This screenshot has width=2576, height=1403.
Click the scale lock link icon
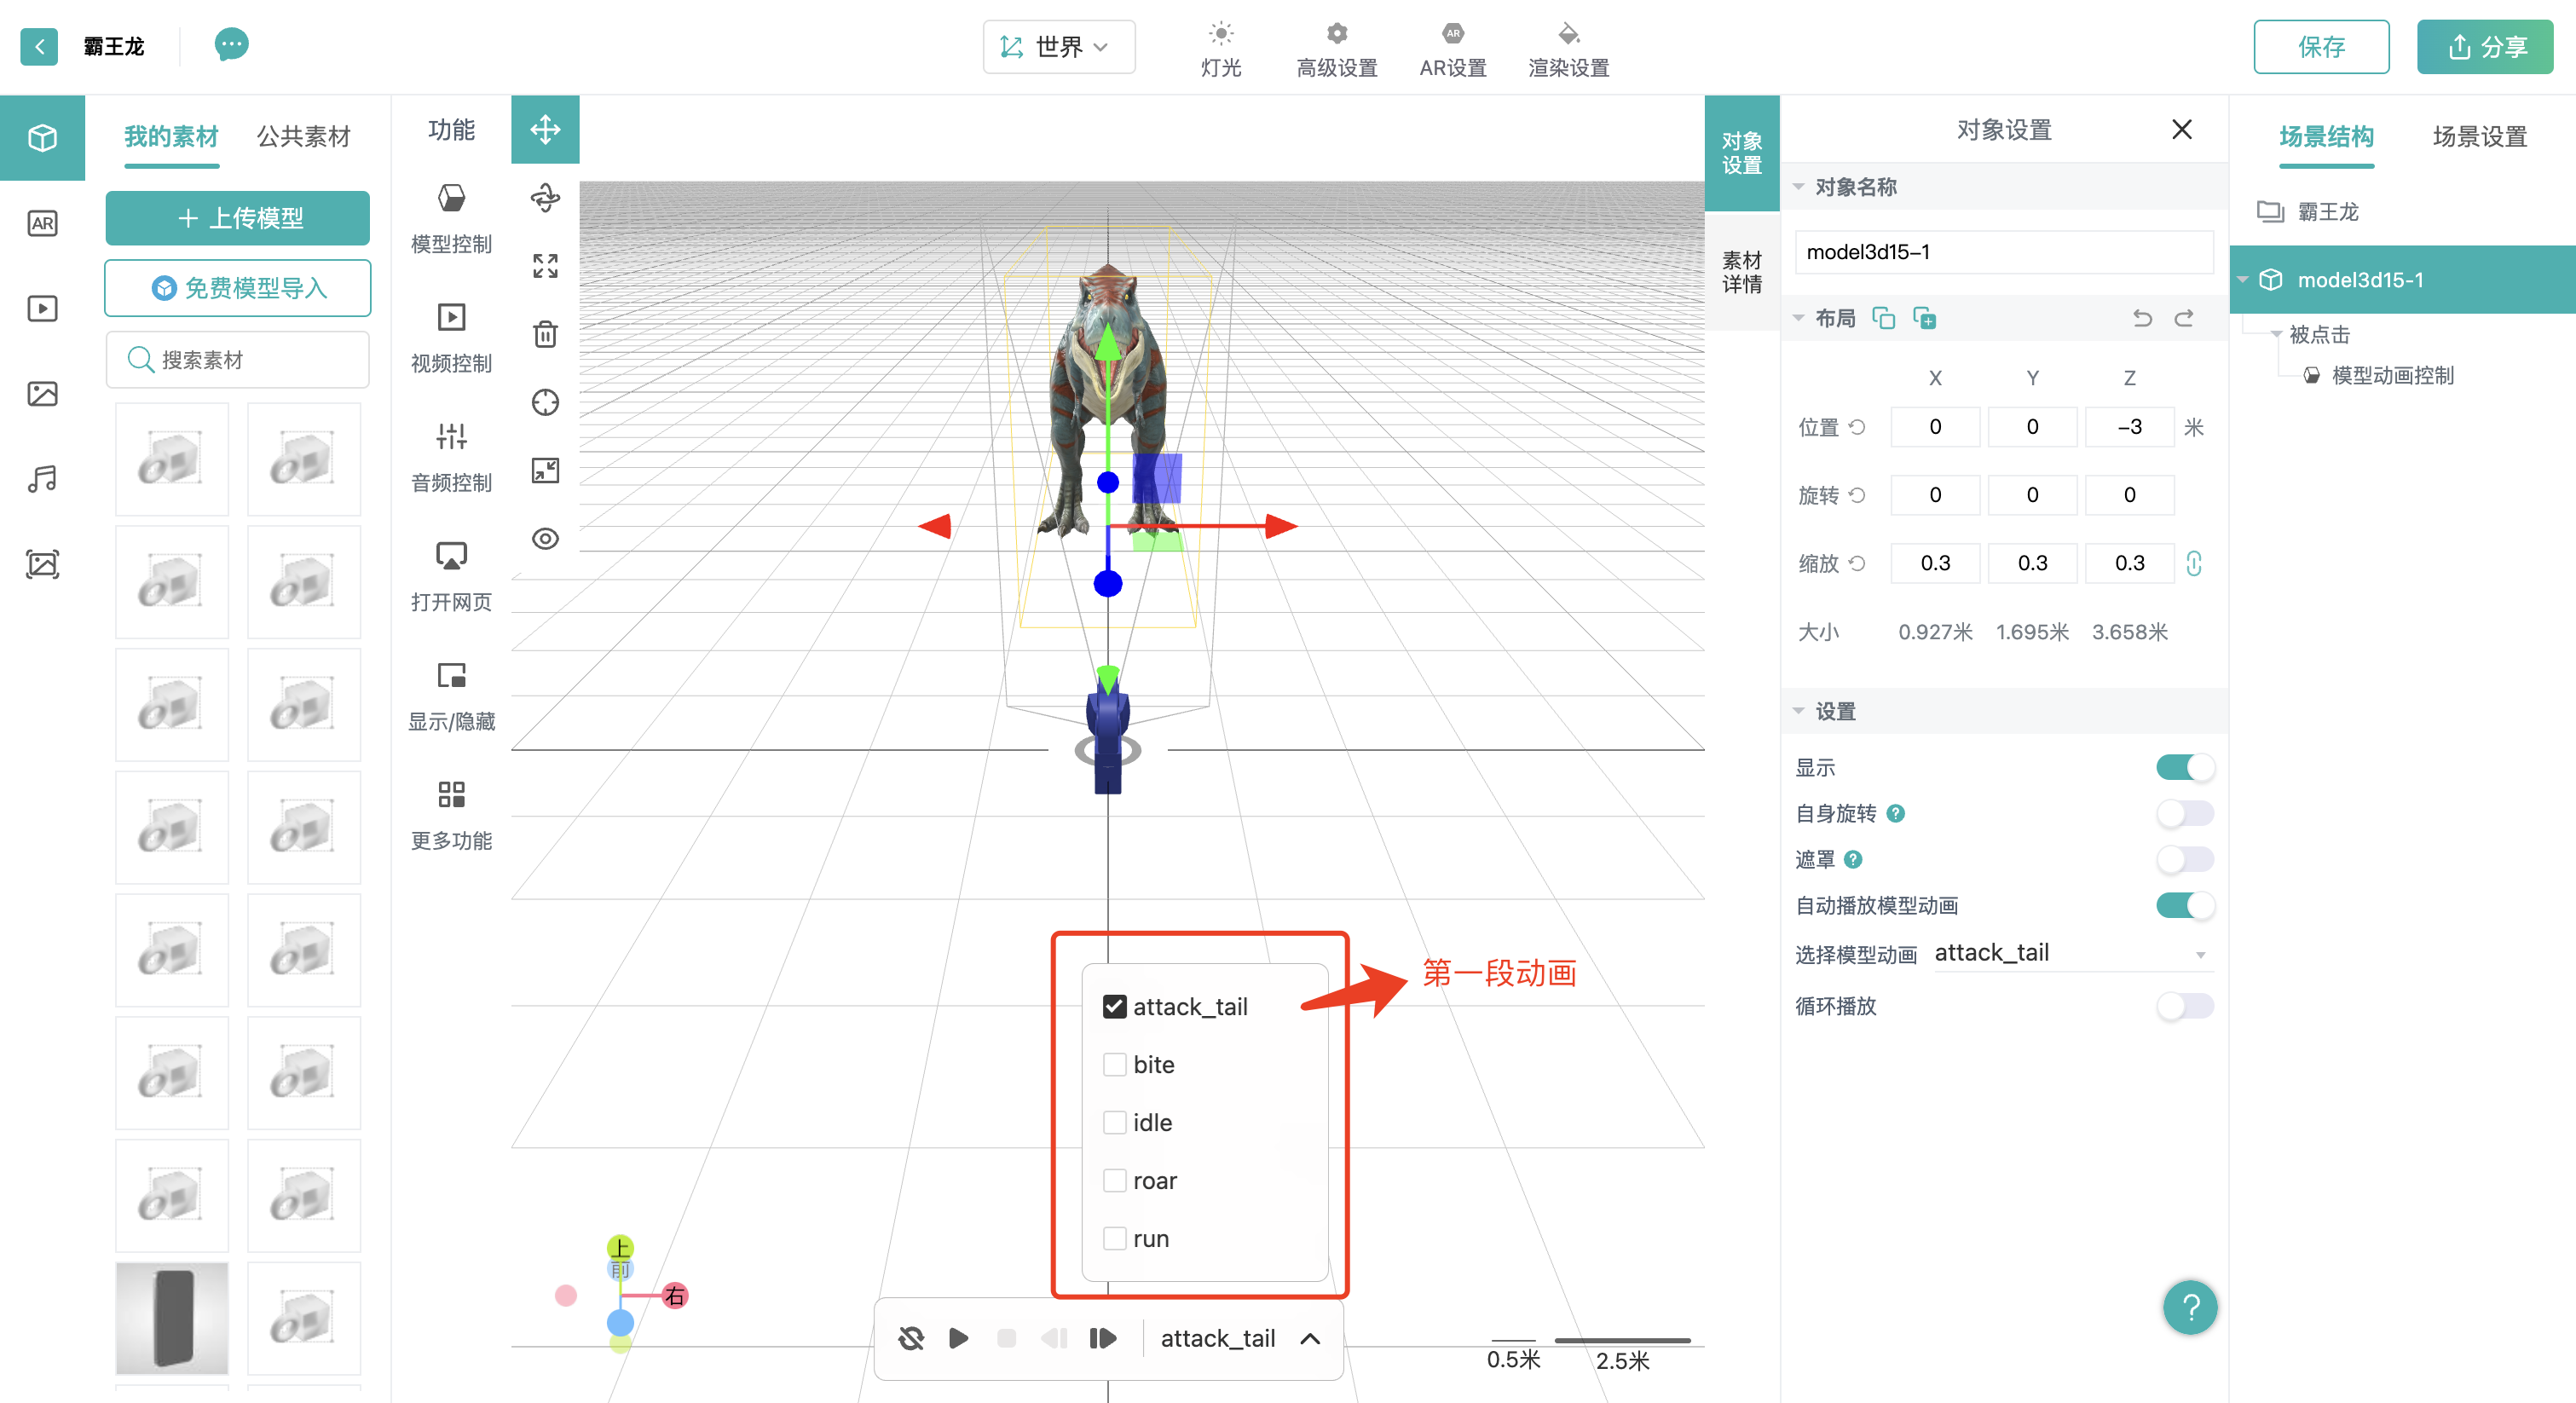click(2193, 563)
